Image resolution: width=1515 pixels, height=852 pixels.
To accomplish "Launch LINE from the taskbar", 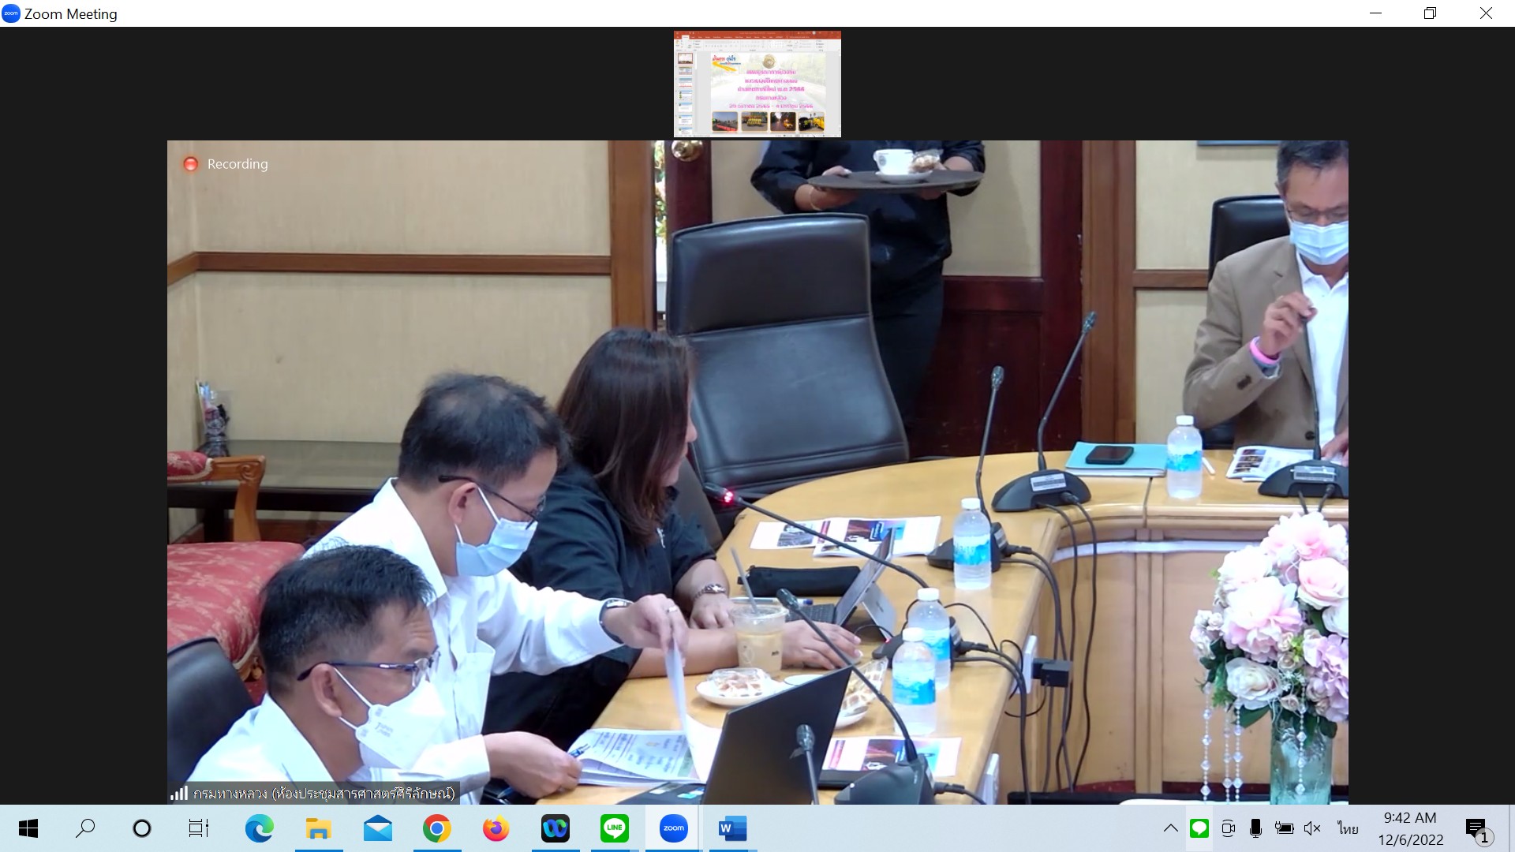I will [614, 828].
